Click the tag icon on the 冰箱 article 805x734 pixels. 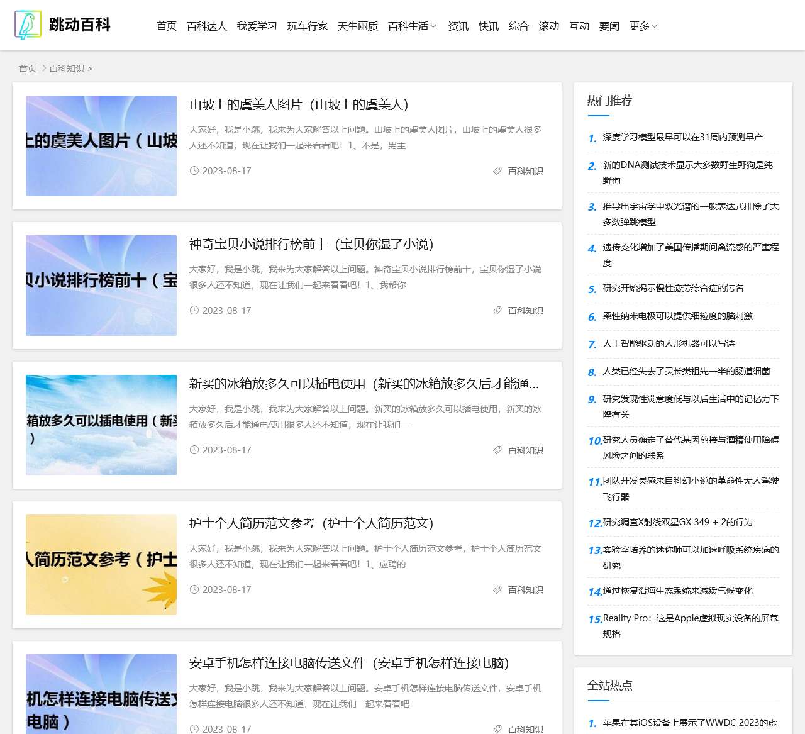coord(497,450)
